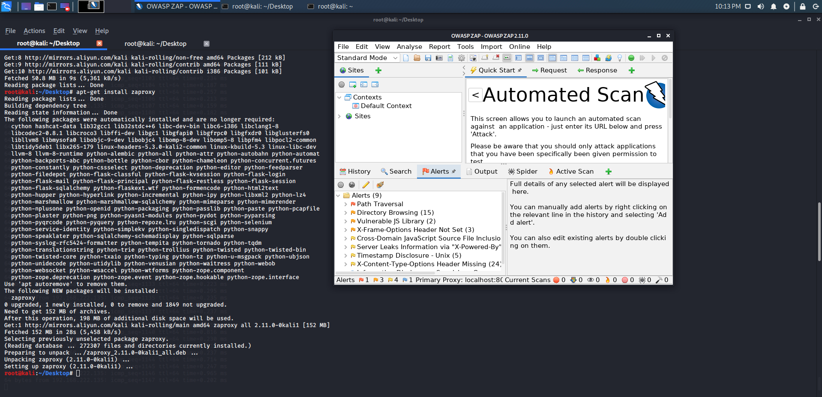822x397 pixels.
Task: Click Snapshot Session camera icon
Action: click(439, 58)
